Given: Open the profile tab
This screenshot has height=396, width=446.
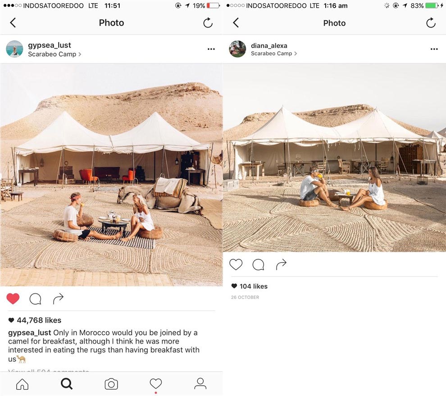Looking at the screenshot, I should [200, 384].
